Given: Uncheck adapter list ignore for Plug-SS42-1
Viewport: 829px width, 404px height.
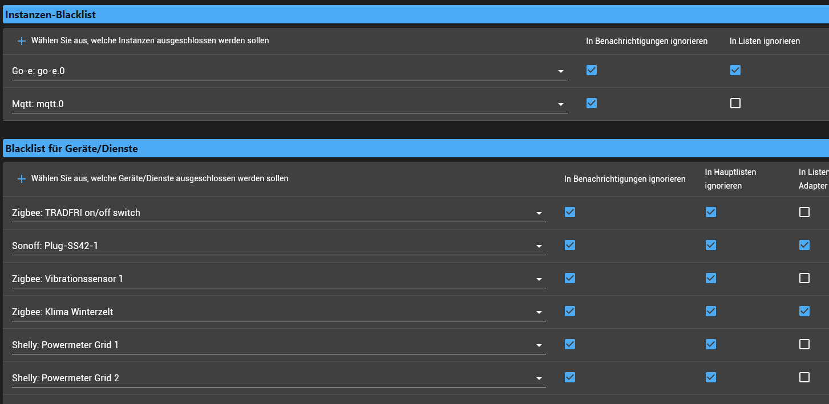Looking at the screenshot, I should pos(804,245).
